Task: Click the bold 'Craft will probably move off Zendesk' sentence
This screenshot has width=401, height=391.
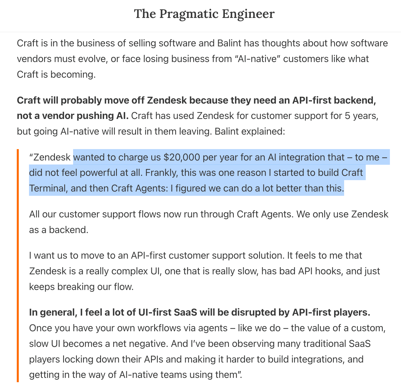Action: 196,100
